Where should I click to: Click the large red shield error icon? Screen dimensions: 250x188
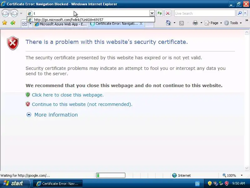(13, 43)
